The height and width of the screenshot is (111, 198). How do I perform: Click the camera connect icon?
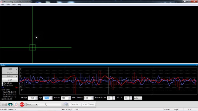point(4,104)
